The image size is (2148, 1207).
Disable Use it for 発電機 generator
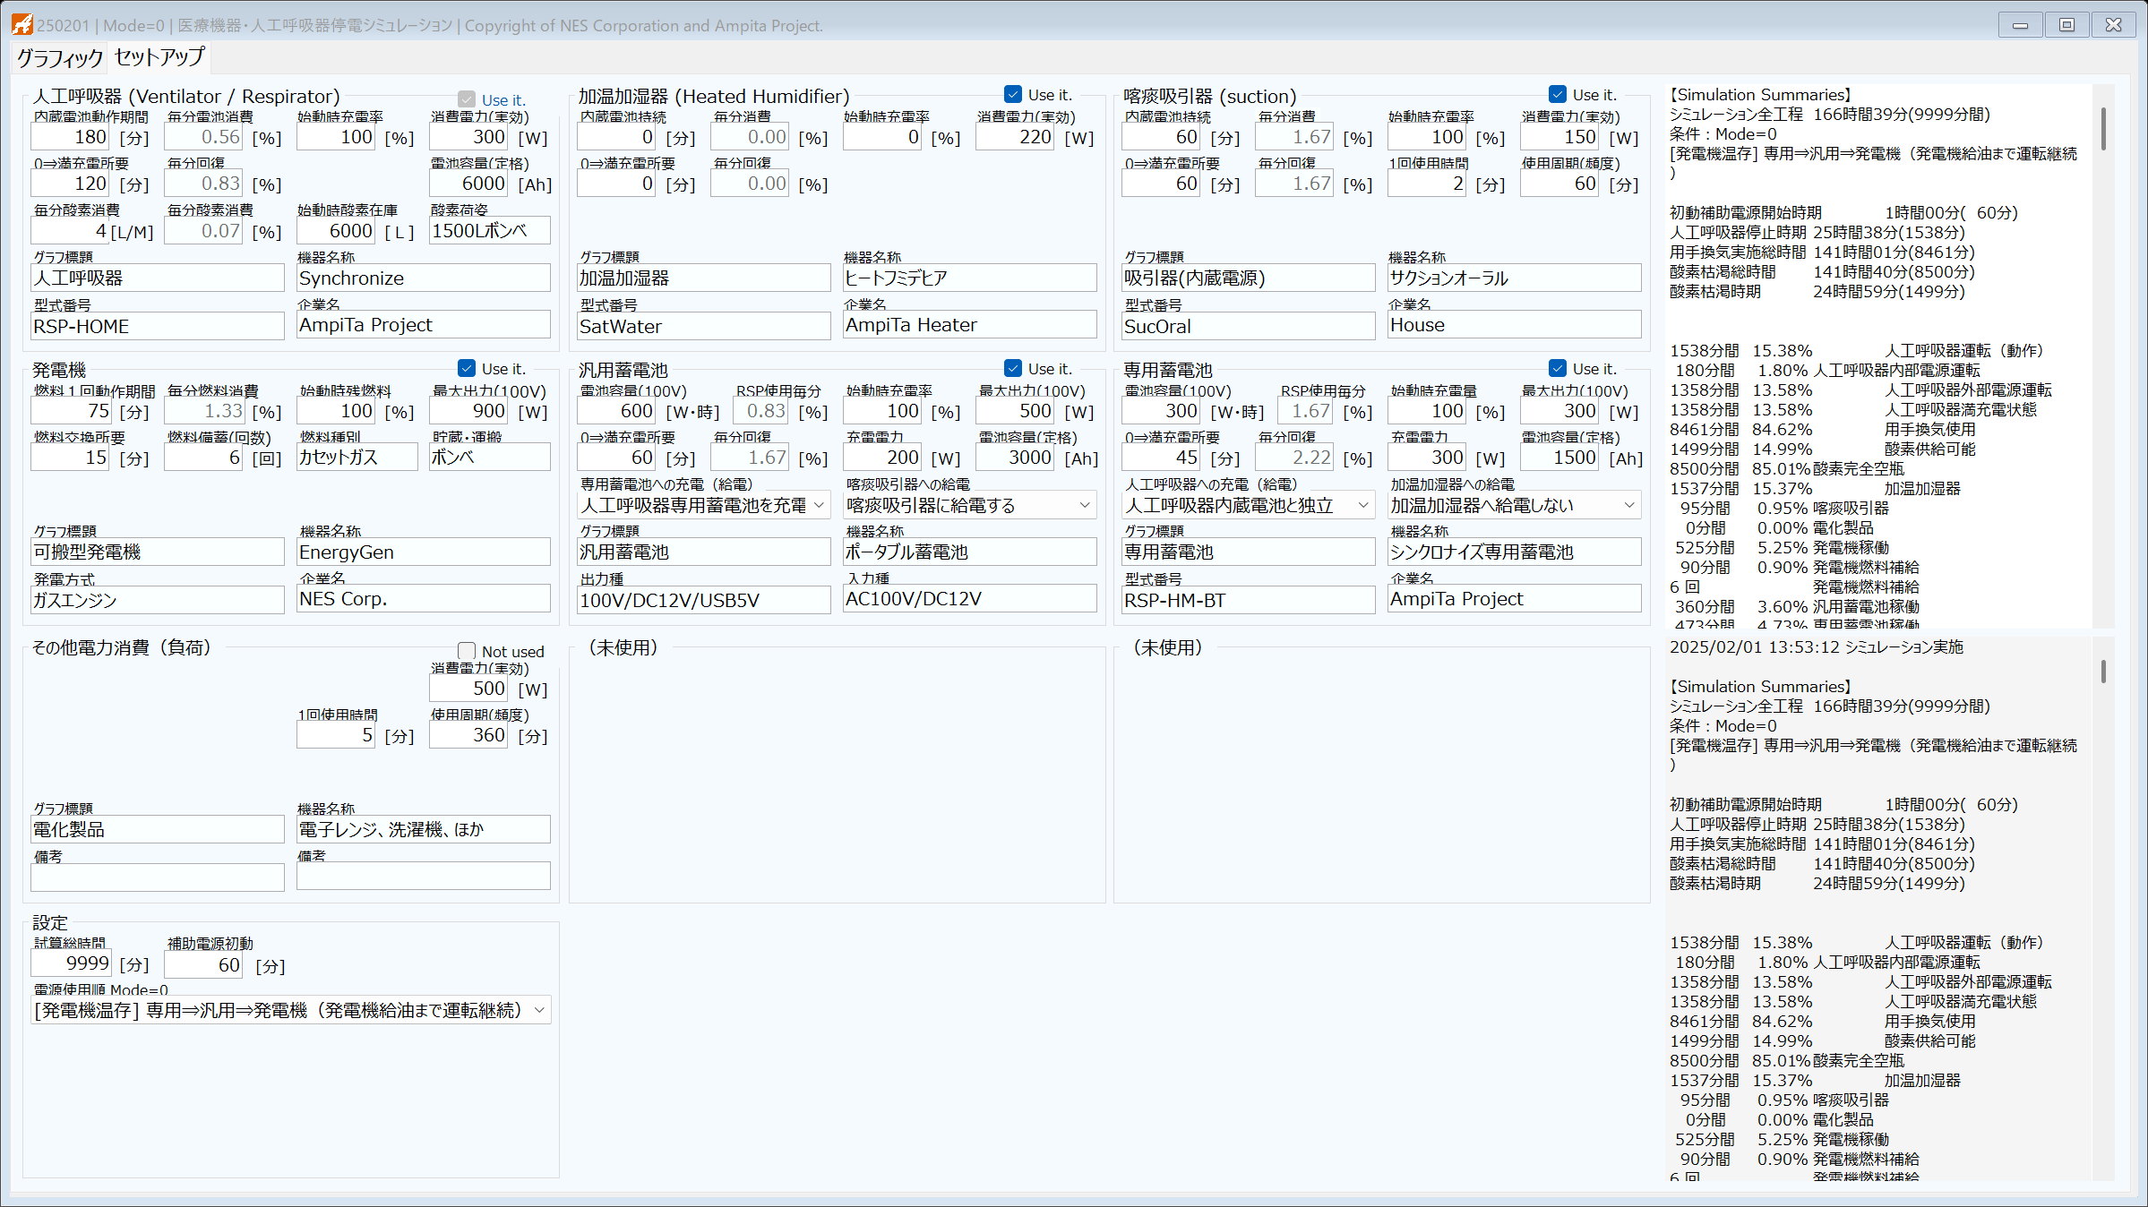pyautogui.click(x=467, y=368)
